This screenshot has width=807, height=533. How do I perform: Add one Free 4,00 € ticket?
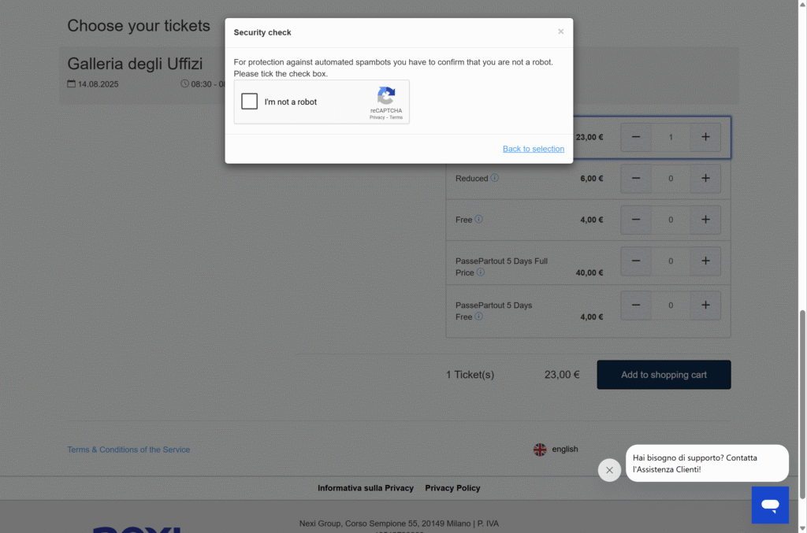point(705,220)
